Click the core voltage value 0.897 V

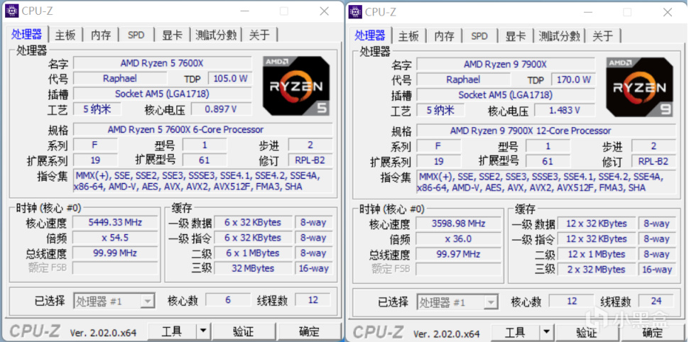[x=222, y=109]
